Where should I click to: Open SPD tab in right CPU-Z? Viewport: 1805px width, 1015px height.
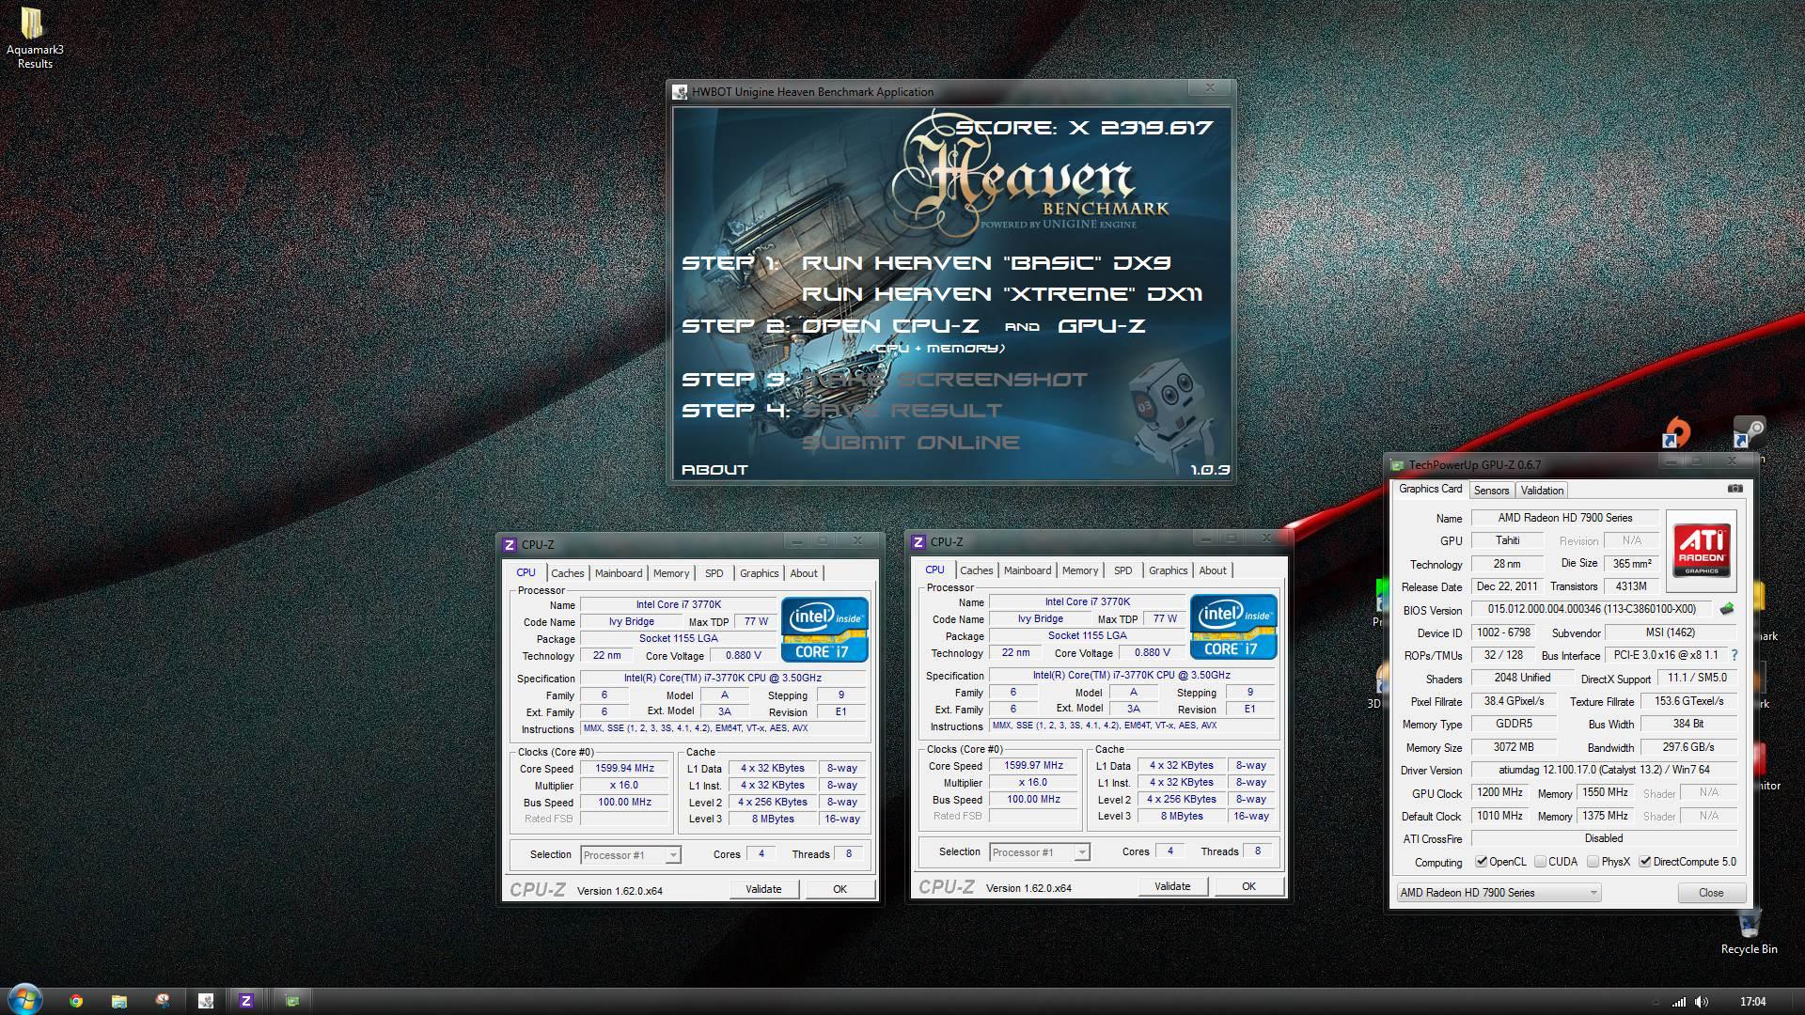click(1122, 570)
